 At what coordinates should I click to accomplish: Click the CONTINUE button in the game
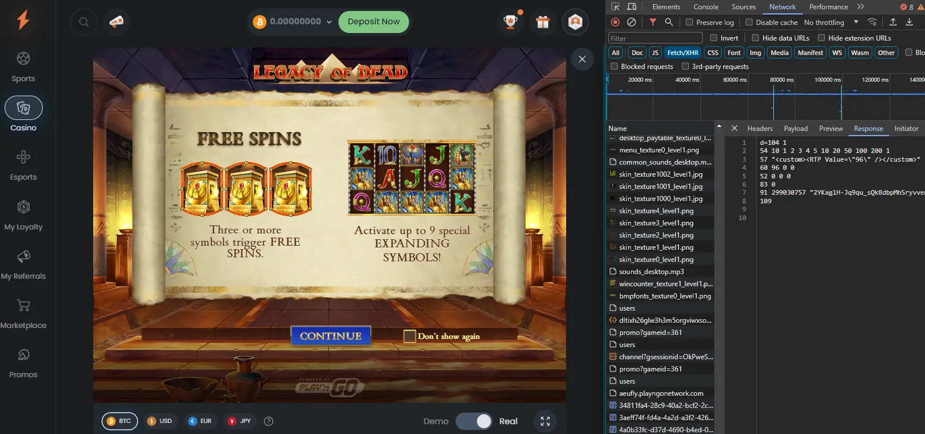click(331, 336)
